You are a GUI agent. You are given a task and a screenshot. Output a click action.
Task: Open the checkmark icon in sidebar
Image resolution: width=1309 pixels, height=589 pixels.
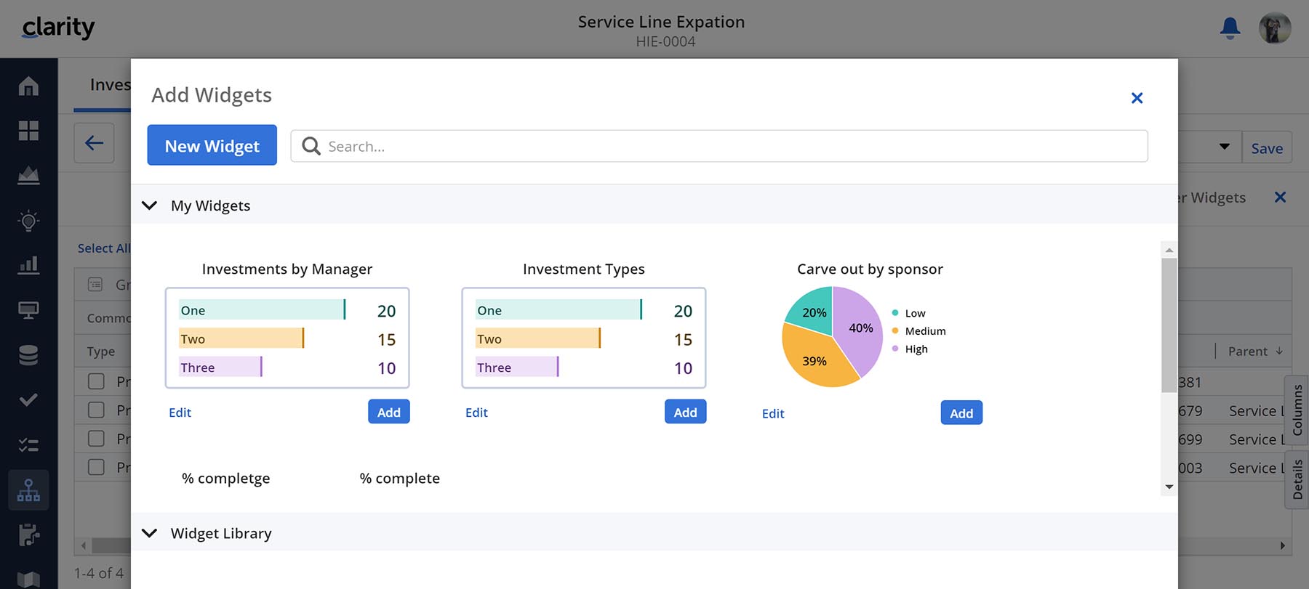click(28, 399)
